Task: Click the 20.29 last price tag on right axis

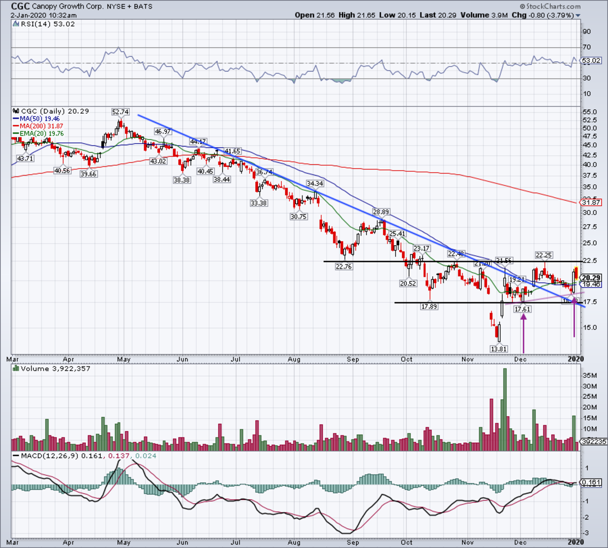Action: pyautogui.click(x=591, y=278)
